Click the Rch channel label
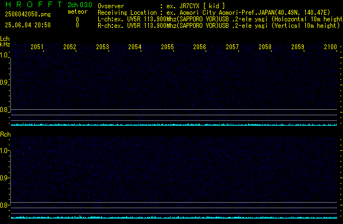This screenshot has height=224, width=343. pos(5,134)
